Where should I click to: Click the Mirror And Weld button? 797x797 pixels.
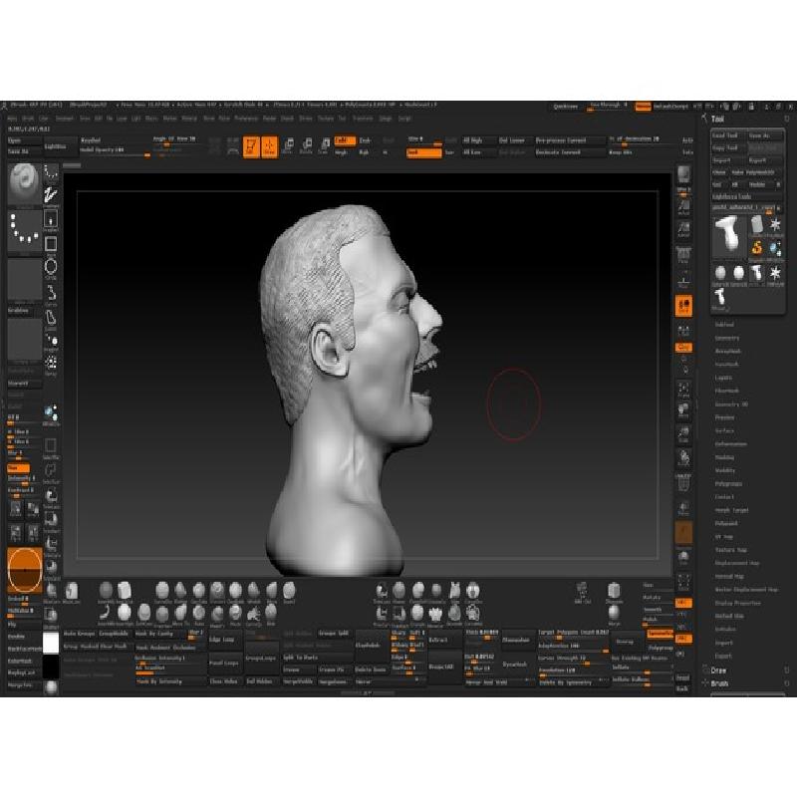[x=499, y=682]
